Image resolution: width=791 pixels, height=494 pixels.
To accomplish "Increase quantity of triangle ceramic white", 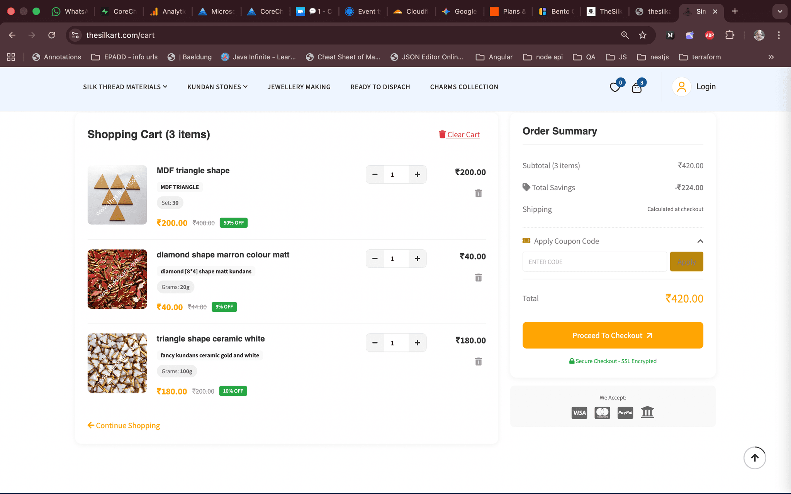I will (x=417, y=343).
